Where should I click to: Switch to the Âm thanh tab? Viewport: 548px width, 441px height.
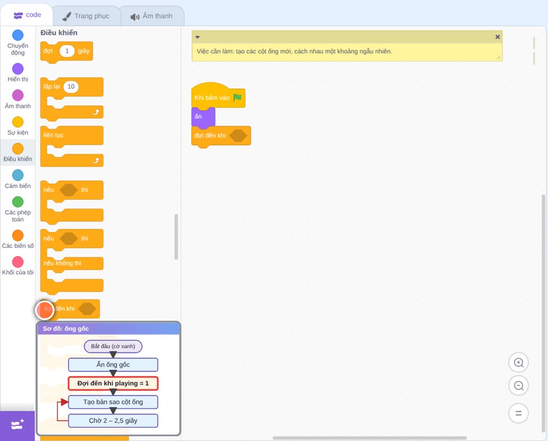coord(152,16)
